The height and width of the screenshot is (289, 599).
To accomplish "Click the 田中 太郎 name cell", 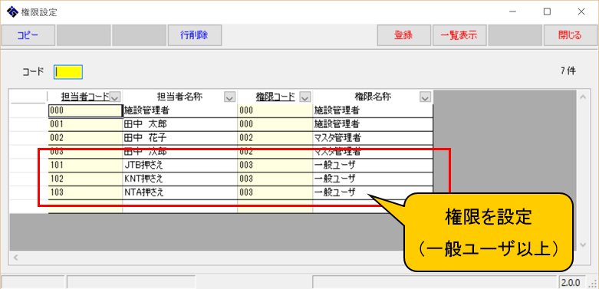I will coord(180,124).
